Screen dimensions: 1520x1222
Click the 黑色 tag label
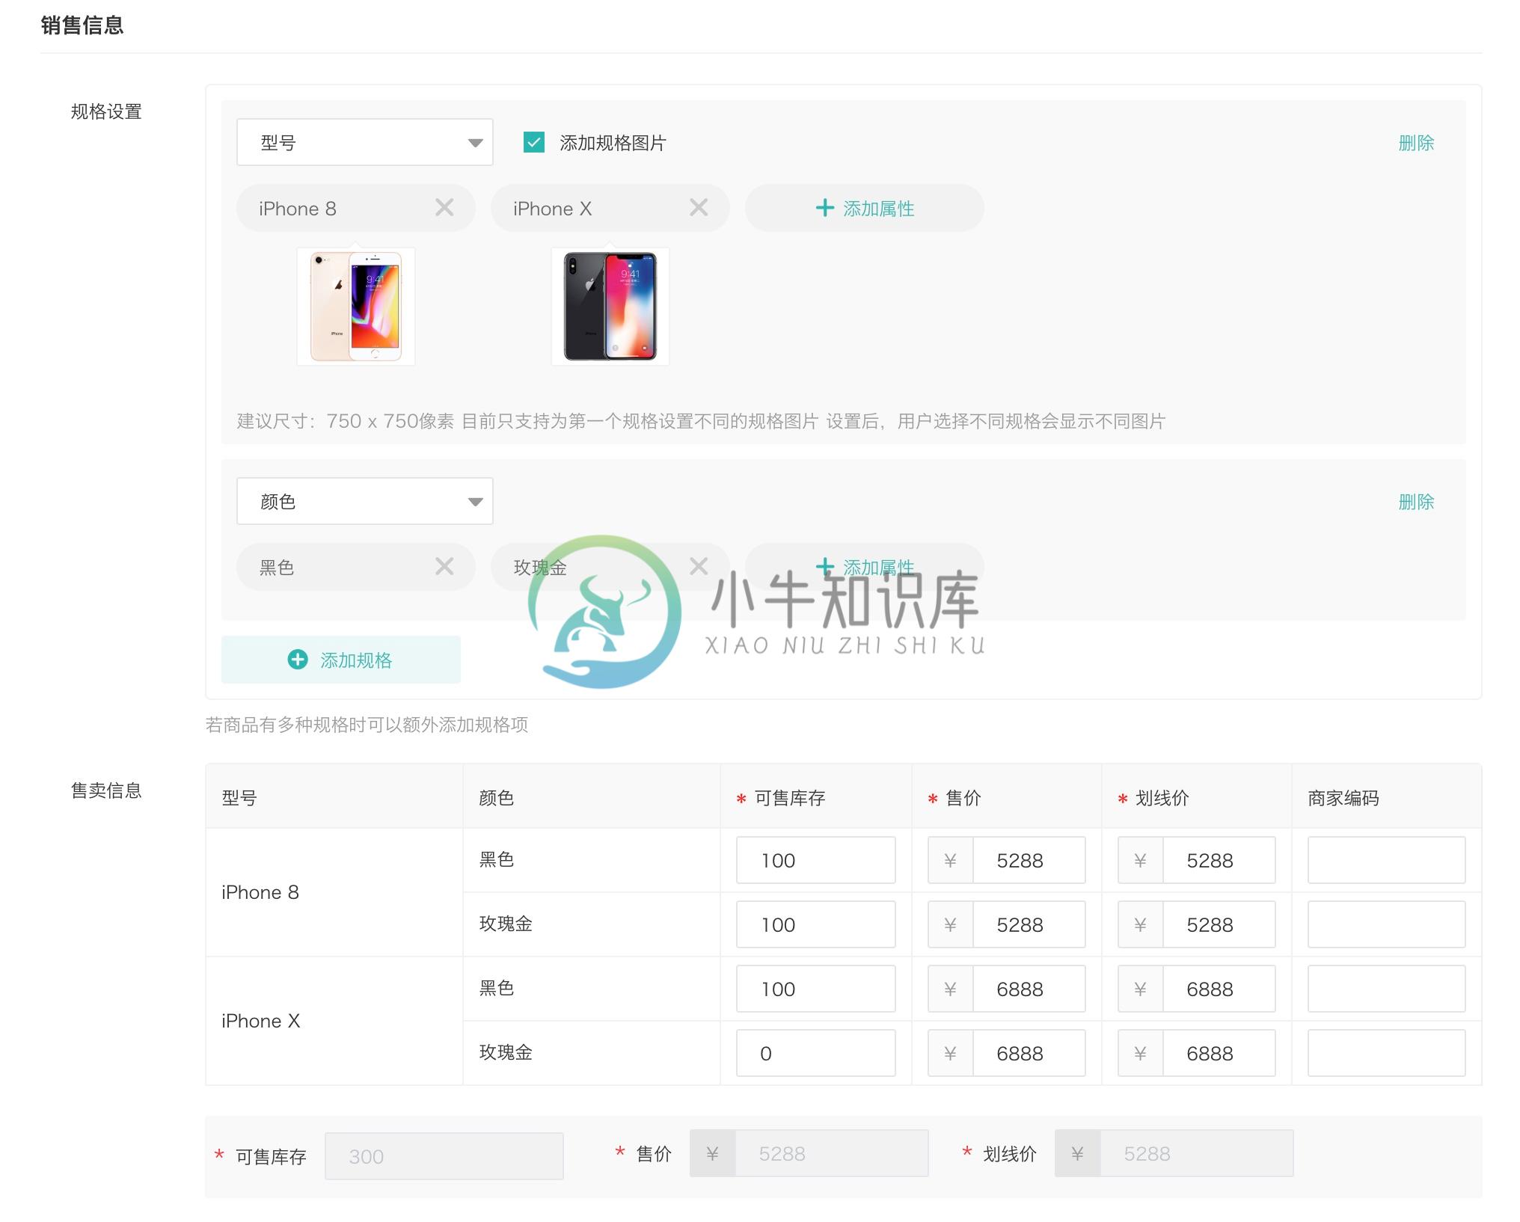click(277, 568)
